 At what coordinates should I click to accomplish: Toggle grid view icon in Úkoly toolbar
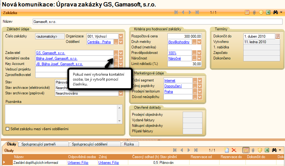246,150
